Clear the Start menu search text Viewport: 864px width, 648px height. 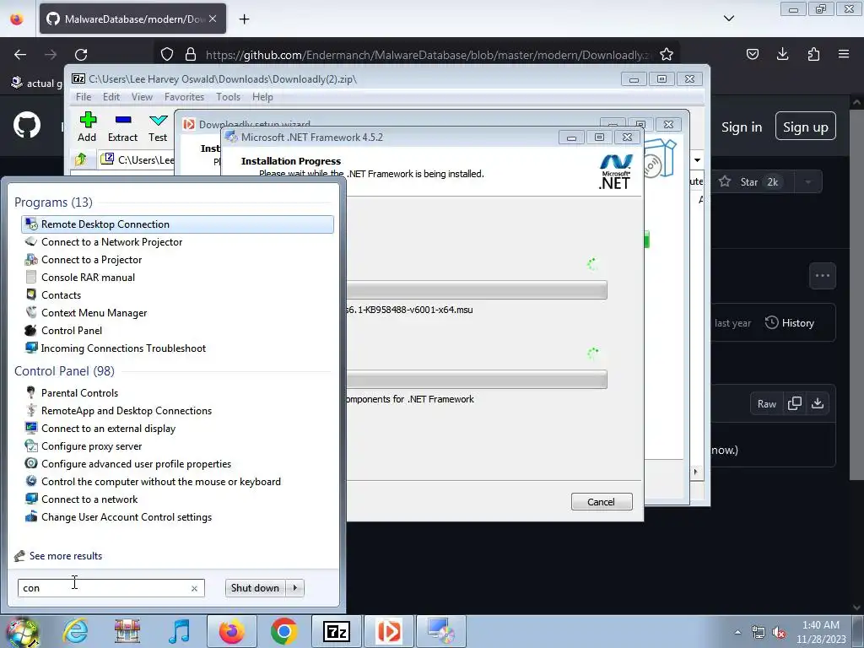[x=194, y=588]
